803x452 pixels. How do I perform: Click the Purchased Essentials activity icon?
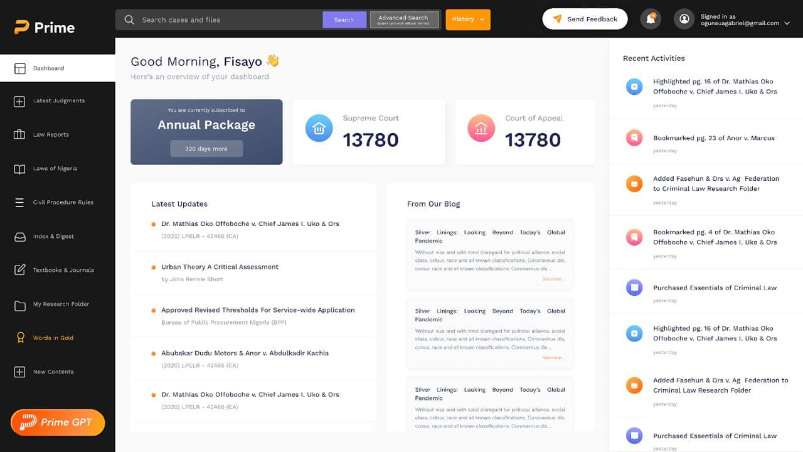pyautogui.click(x=634, y=288)
